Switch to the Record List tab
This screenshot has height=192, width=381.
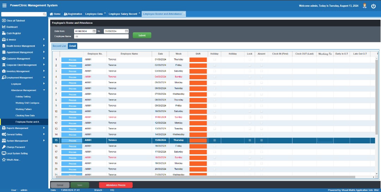click(x=59, y=46)
